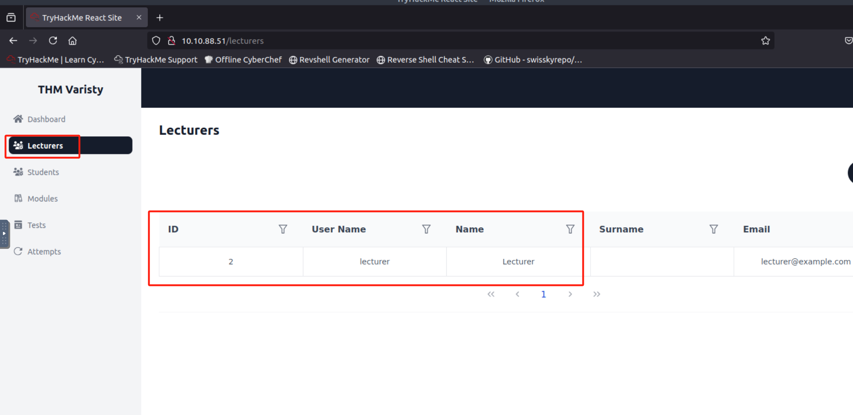Viewport: 853px width, 415px height.
Task: Click the Name column filter icon
Action: [570, 229]
